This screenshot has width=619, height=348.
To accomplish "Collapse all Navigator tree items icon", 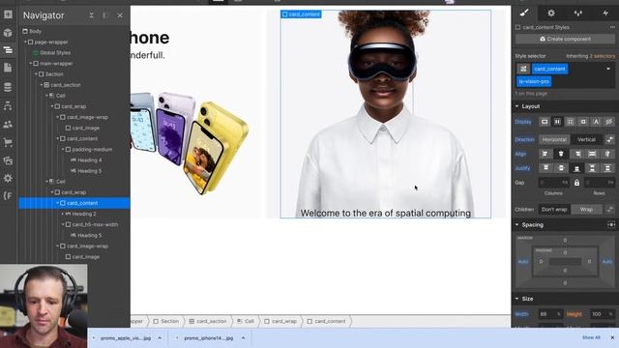I will coord(91,15).
